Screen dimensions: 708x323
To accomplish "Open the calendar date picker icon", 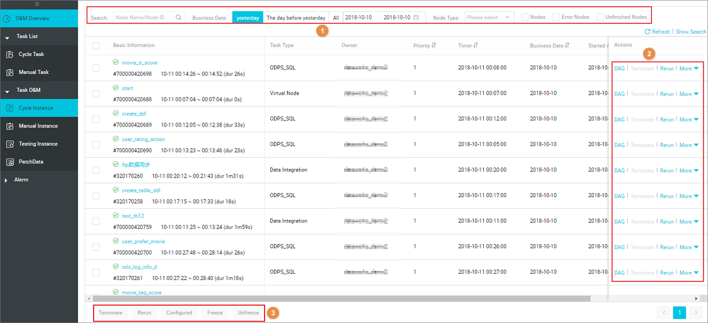I will (416, 17).
